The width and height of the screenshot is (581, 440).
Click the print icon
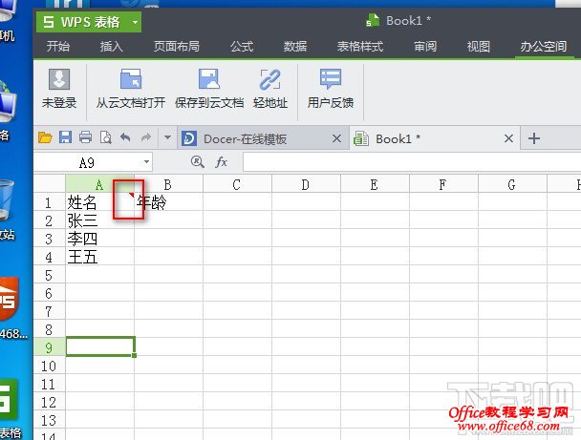[x=86, y=137]
